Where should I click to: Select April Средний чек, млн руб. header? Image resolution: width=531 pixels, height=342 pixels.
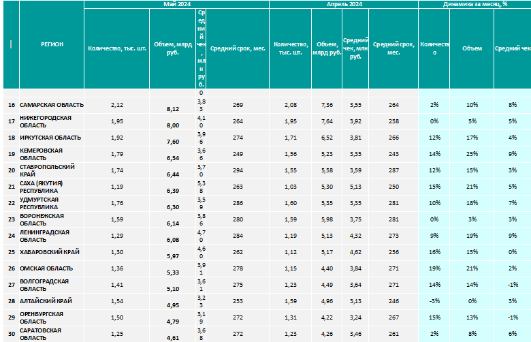[x=355, y=48]
